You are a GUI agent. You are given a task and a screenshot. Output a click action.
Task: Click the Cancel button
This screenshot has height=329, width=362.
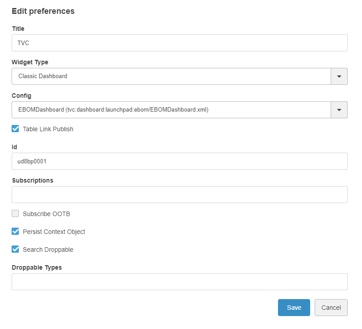pos(331,308)
